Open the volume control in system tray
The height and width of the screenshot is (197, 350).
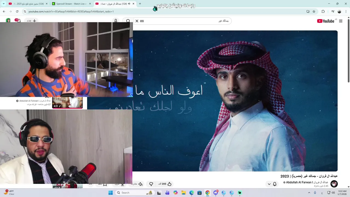333,193
